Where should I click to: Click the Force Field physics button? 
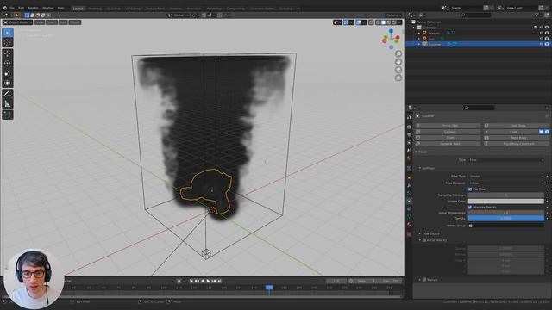tap(447, 126)
